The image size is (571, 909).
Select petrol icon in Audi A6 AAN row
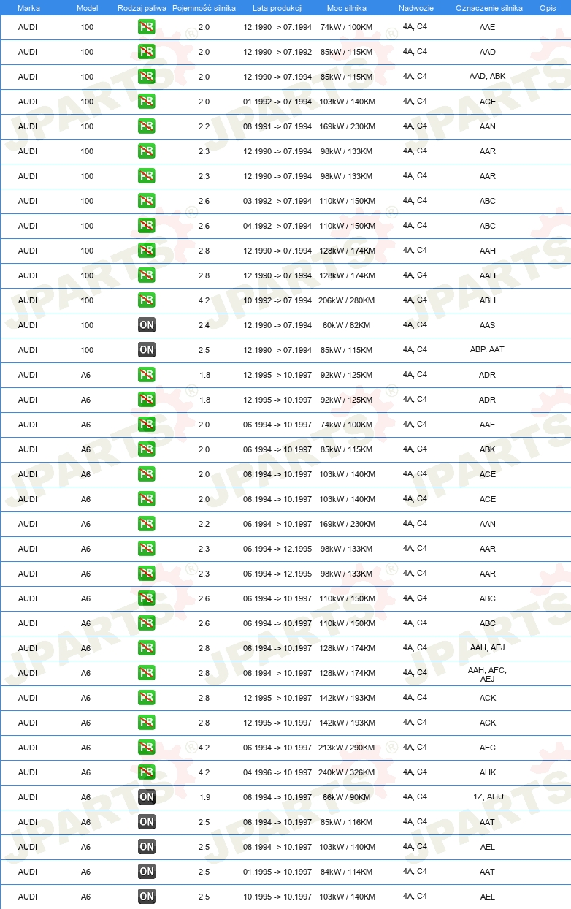pos(147,524)
